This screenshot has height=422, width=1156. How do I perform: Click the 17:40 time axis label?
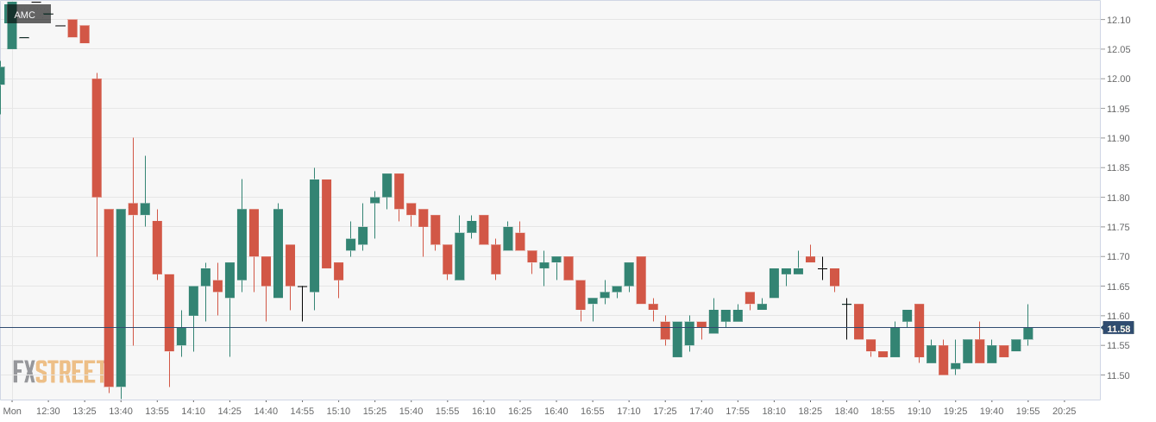(701, 411)
